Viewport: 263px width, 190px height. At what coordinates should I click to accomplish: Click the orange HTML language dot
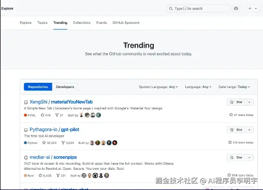point(25,115)
